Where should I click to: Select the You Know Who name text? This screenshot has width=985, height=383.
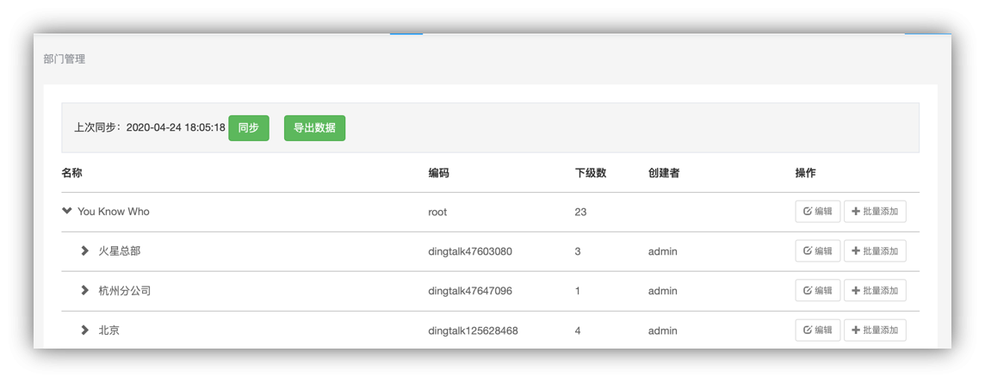[x=114, y=212]
